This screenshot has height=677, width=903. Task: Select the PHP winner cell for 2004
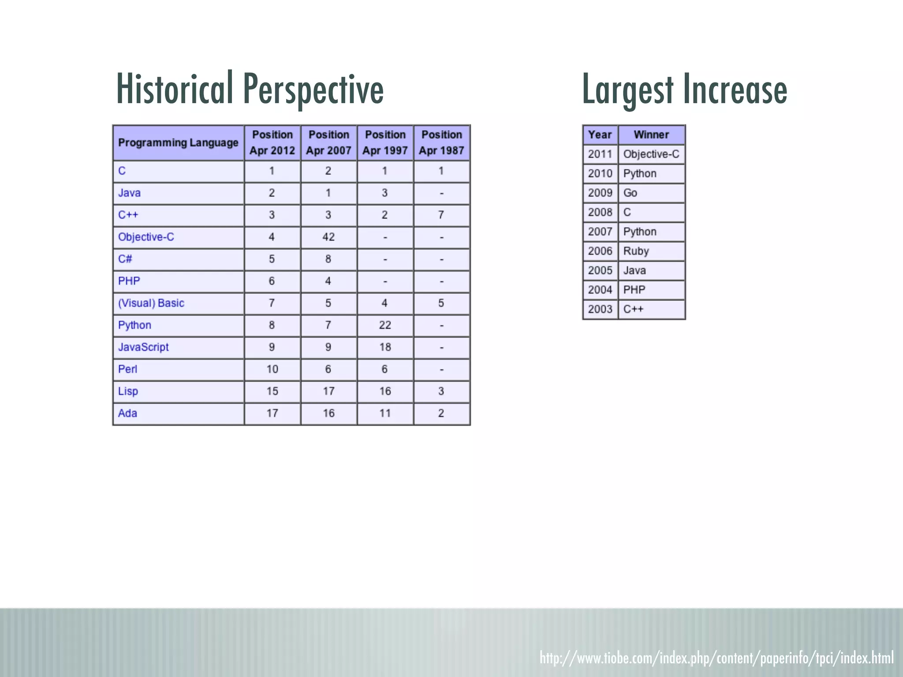[x=652, y=290]
